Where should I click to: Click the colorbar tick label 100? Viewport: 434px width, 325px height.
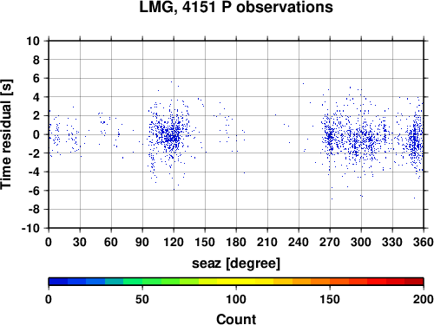pyautogui.click(x=236, y=299)
